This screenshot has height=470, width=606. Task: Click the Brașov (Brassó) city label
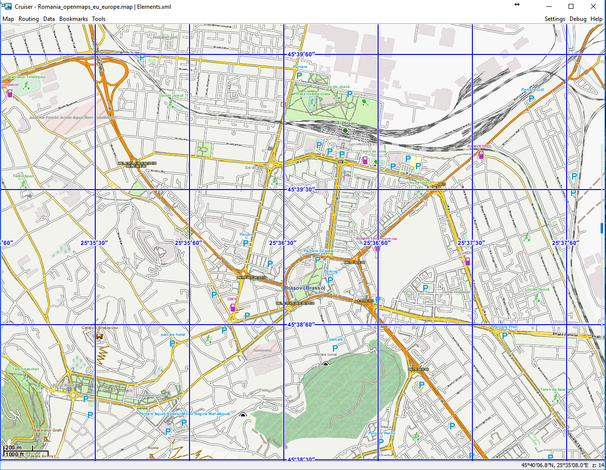(305, 288)
